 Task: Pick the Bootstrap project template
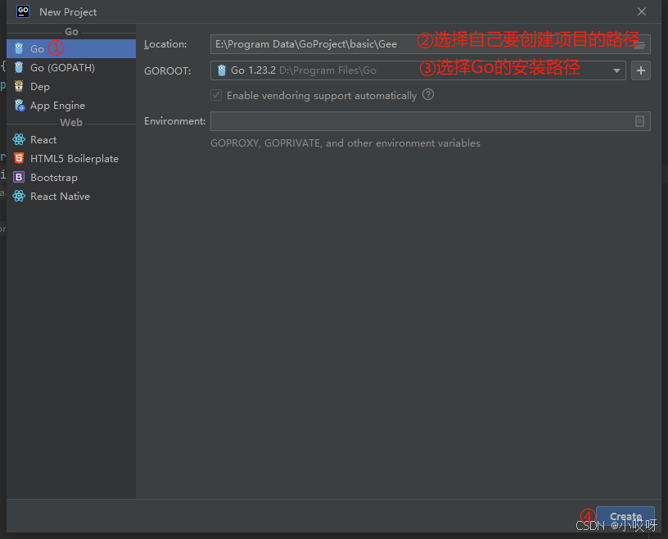(x=71, y=178)
